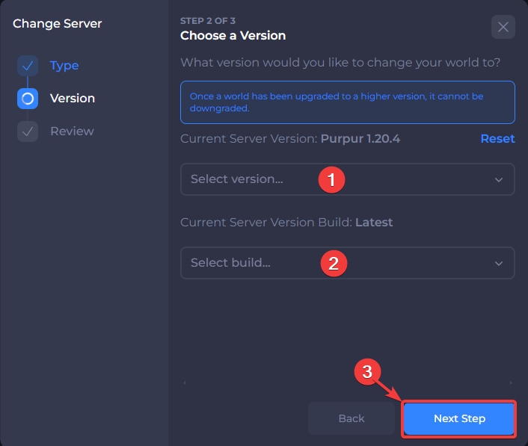Click the Reset link
The height and width of the screenshot is (446, 528).
click(497, 138)
